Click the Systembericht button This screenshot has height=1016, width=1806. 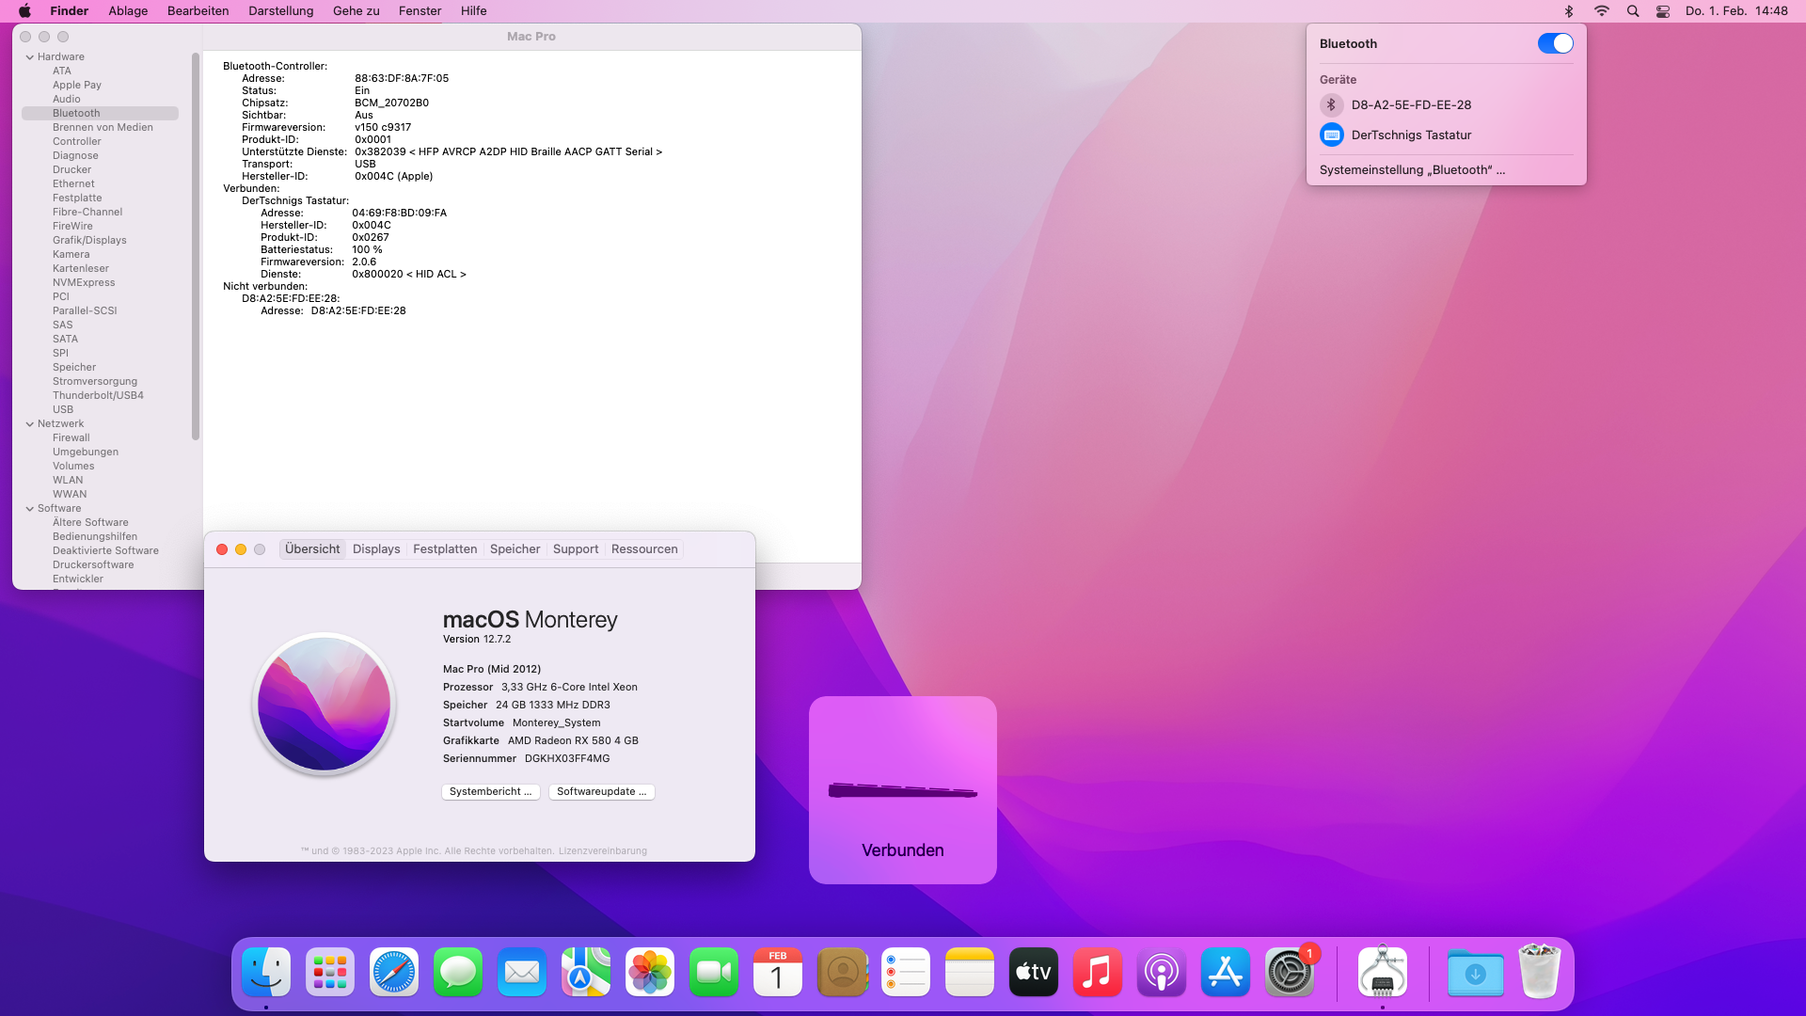click(490, 792)
